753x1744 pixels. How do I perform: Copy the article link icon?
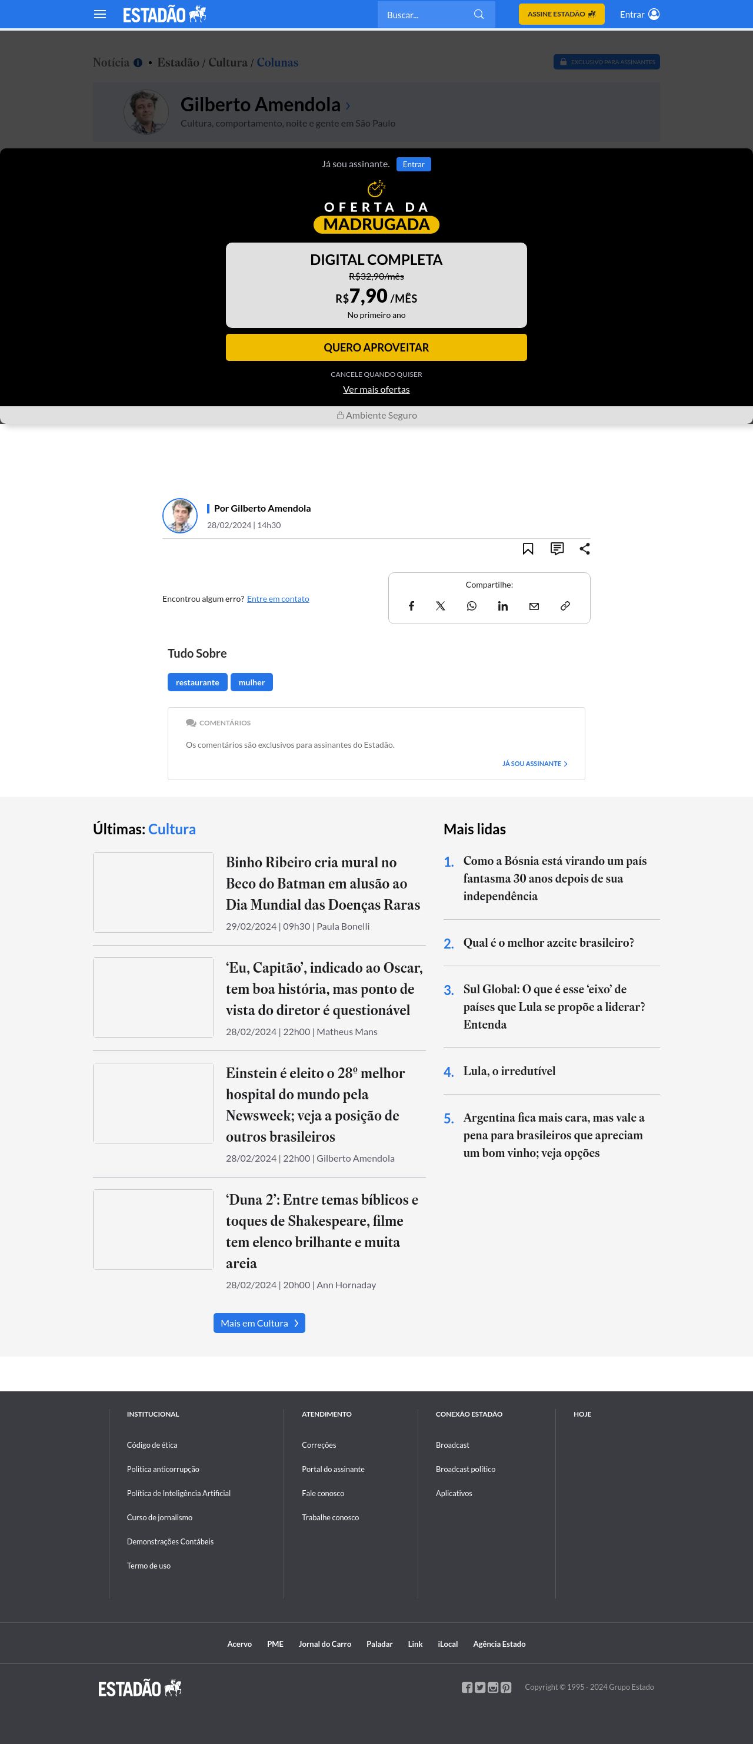565,606
